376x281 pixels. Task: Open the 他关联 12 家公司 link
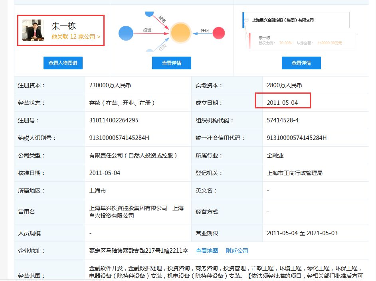76,37
